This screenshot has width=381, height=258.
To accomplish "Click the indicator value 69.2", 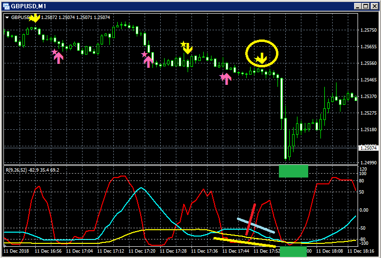I will pyautogui.click(x=55, y=170).
